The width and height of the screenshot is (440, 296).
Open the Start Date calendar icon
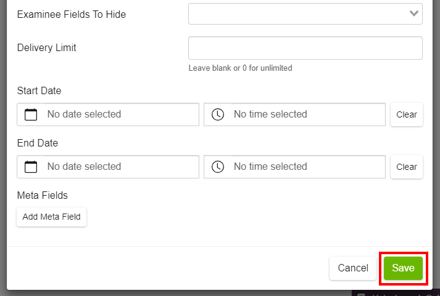(31, 114)
